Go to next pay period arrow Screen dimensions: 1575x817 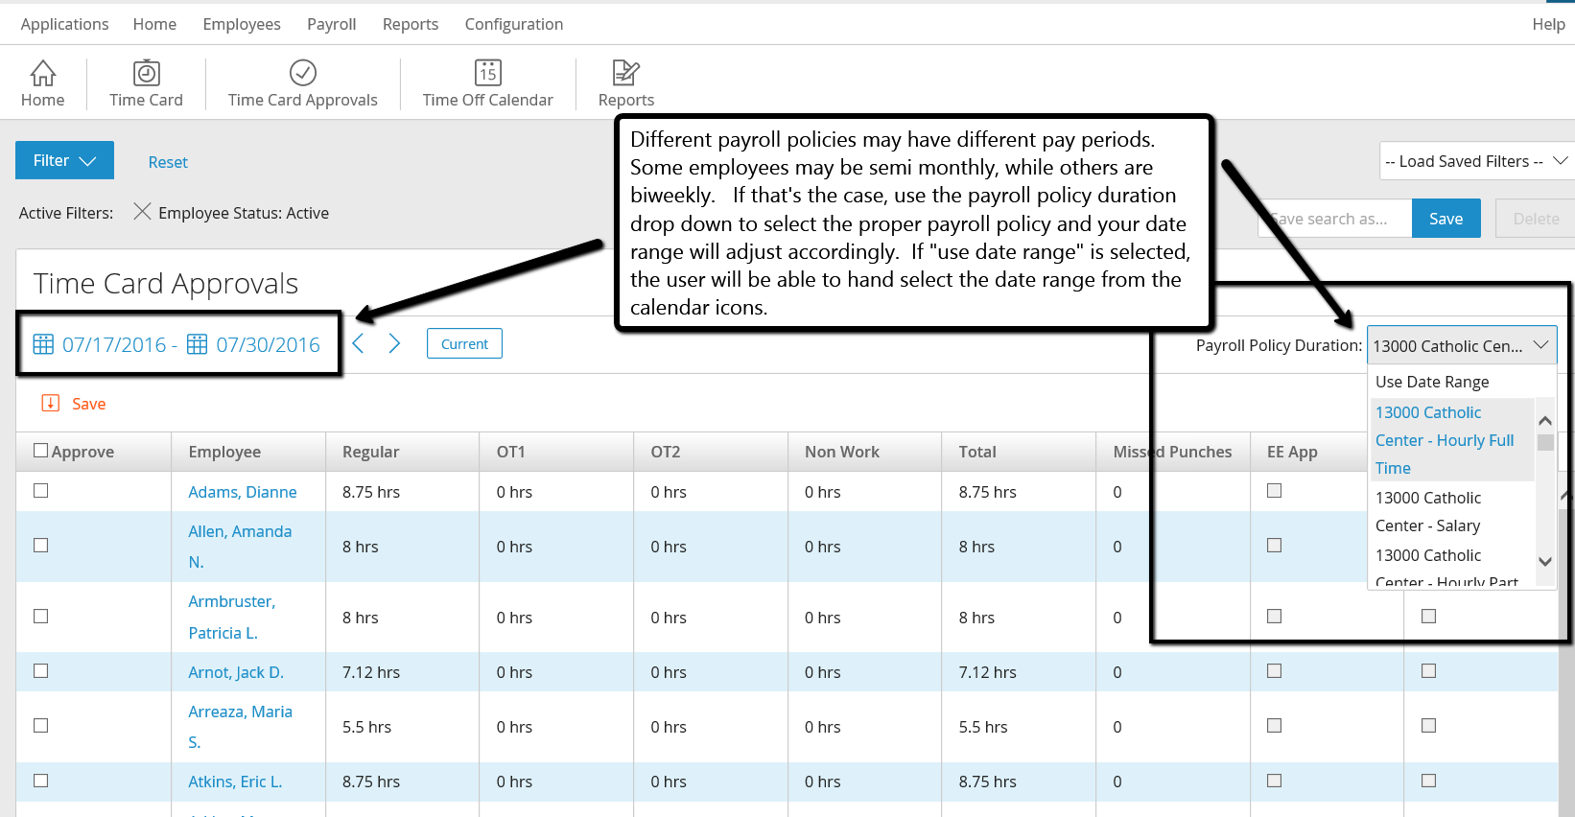394,343
